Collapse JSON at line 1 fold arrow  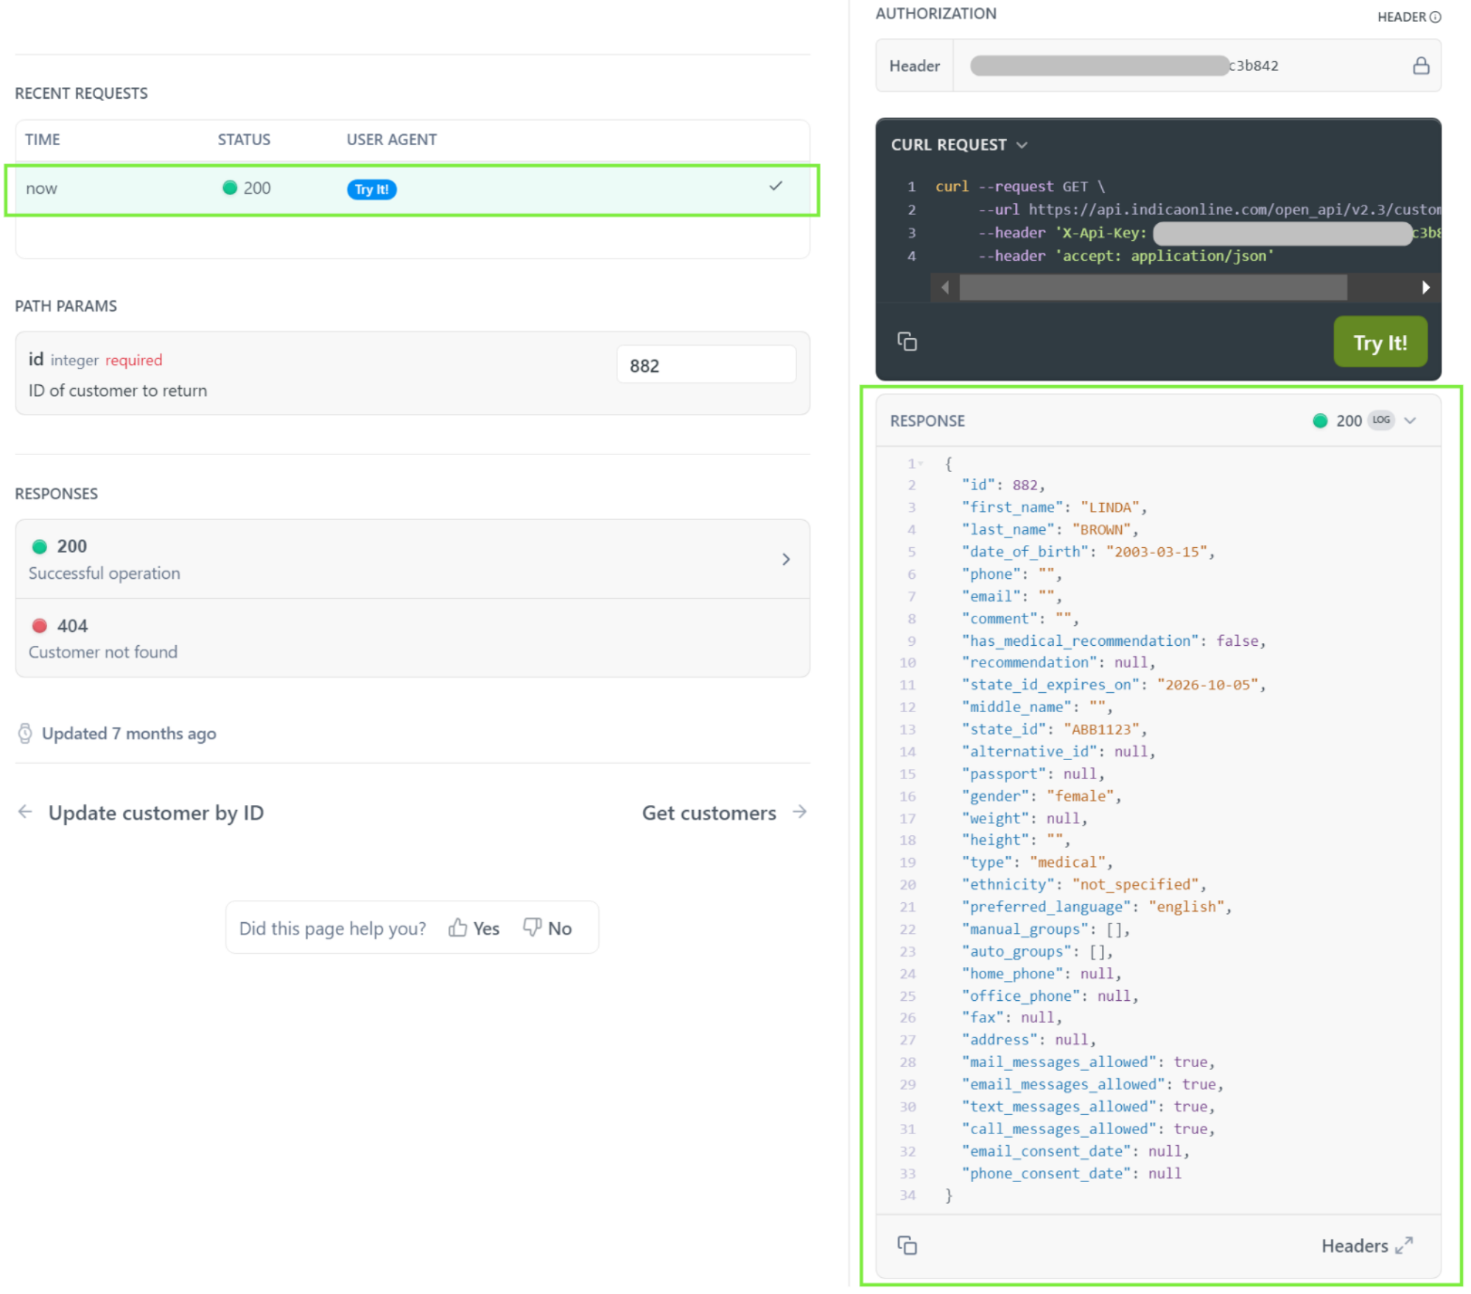921,463
